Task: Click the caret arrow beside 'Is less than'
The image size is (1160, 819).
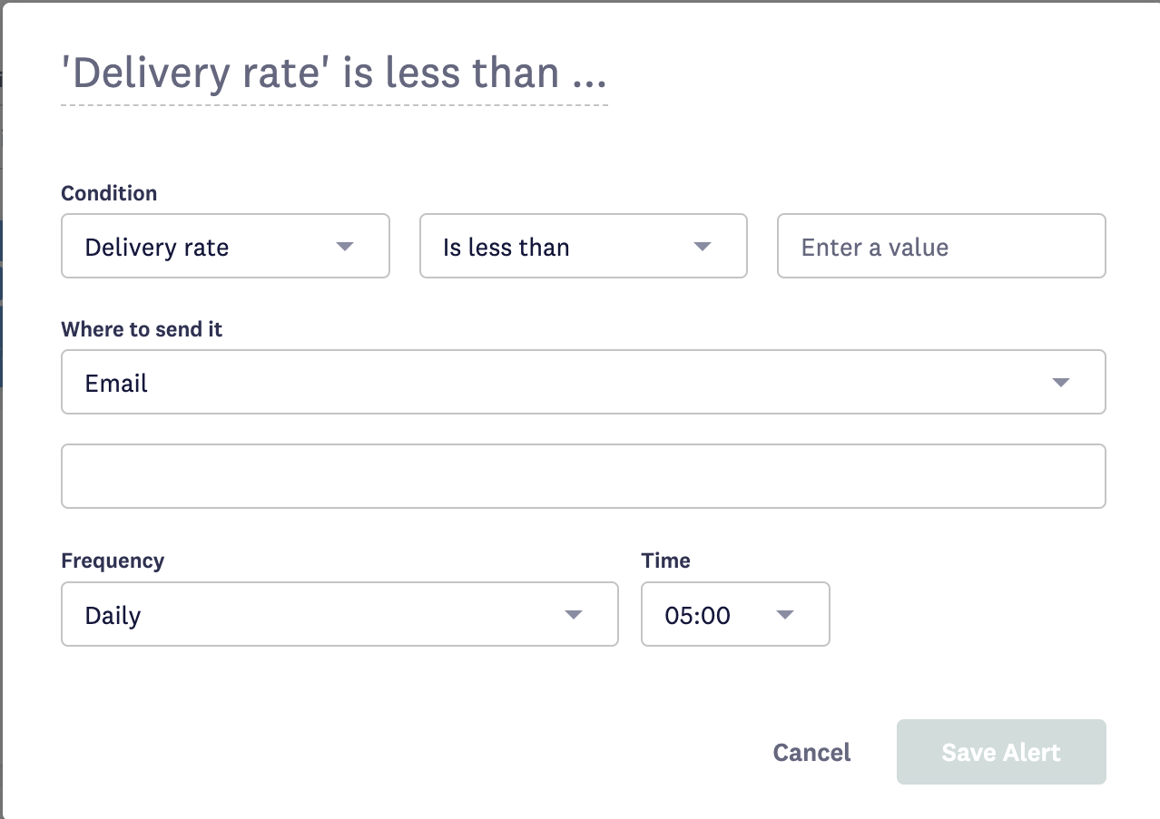Action: coord(702,247)
